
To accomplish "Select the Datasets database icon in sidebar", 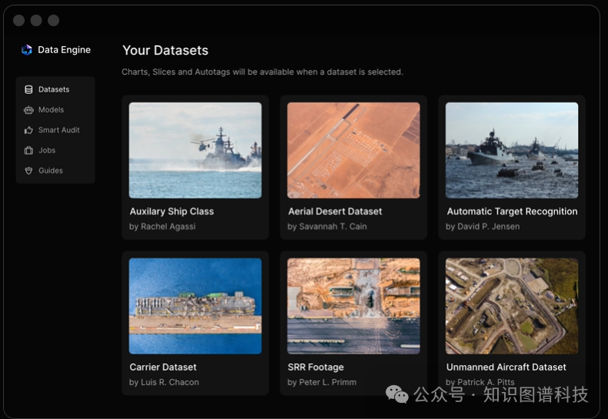I will click(x=28, y=89).
